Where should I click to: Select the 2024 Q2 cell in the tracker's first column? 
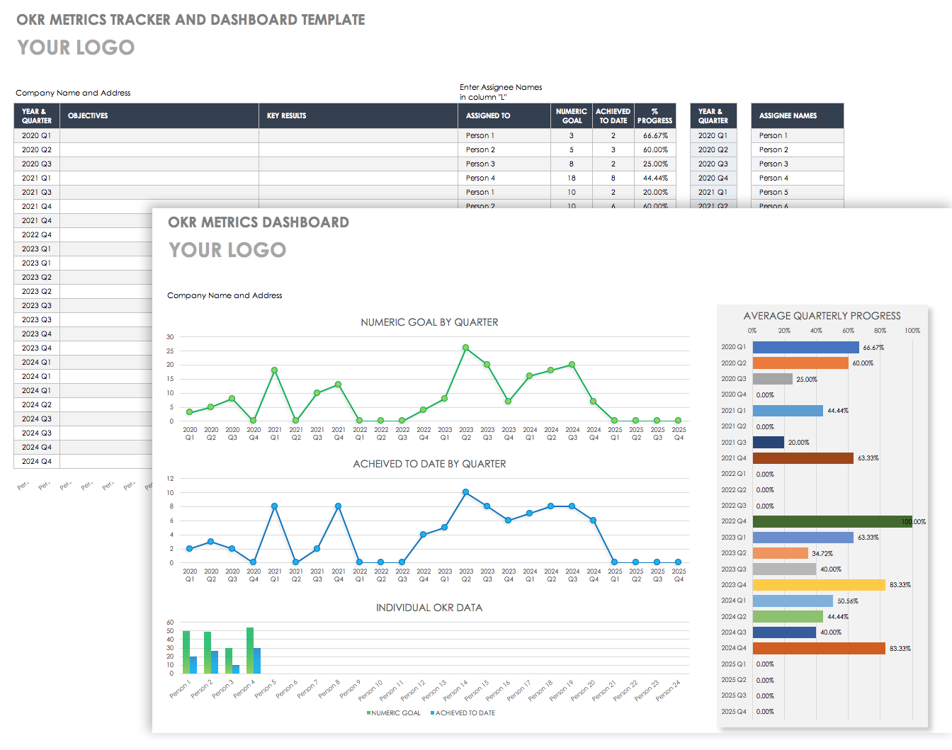coord(37,404)
